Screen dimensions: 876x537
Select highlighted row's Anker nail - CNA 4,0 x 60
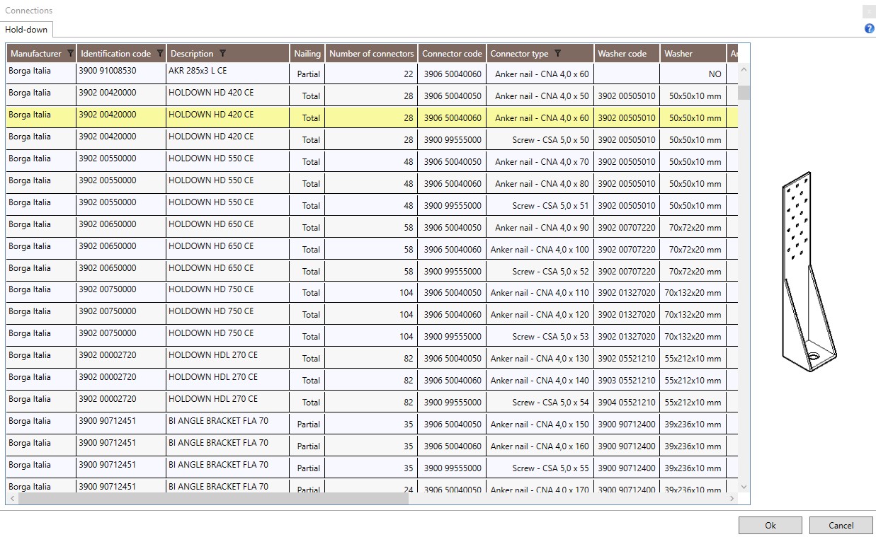(x=540, y=117)
